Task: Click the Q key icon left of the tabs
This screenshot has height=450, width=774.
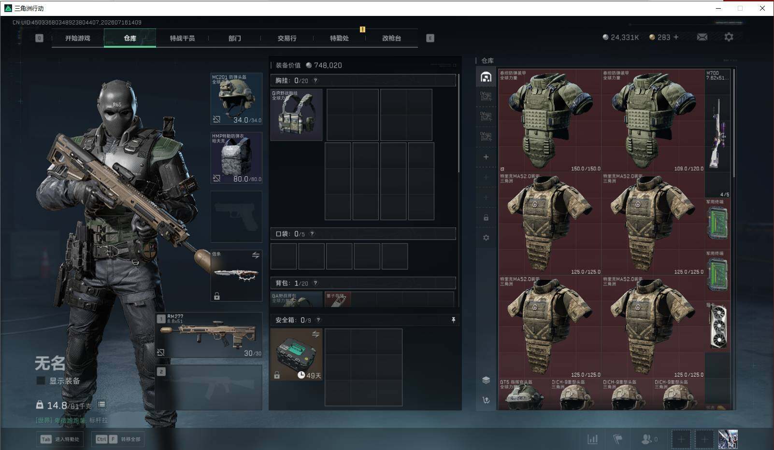Action: click(x=40, y=38)
